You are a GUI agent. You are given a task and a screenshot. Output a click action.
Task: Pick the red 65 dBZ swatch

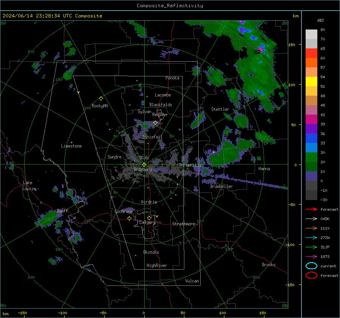click(311, 53)
